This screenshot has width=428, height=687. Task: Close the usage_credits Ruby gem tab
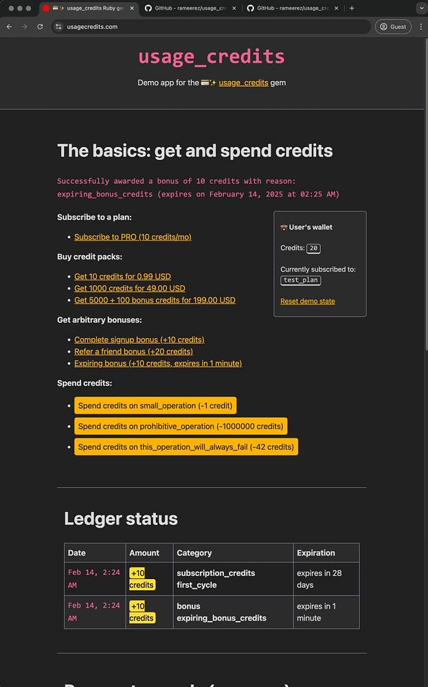click(x=132, y=8)
